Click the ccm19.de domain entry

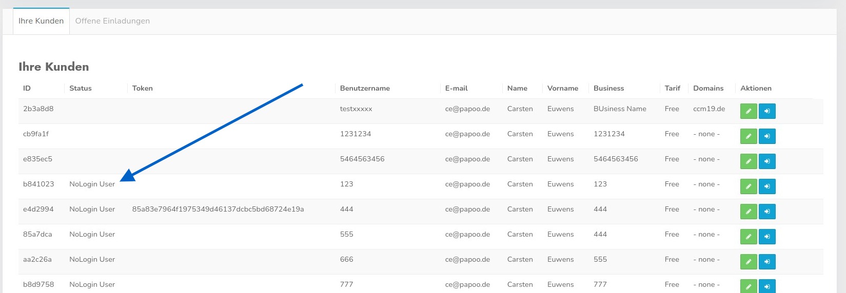pos(709,109)
